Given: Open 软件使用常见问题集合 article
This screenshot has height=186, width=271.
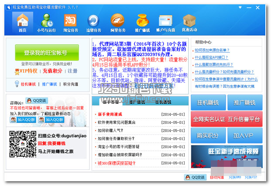Looking at the screenshot, I should (117, 123).
